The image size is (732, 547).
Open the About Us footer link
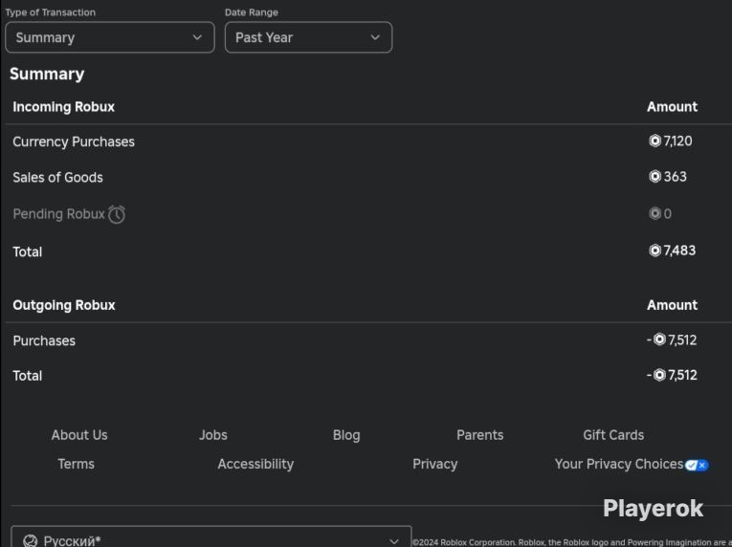[79, 435]
